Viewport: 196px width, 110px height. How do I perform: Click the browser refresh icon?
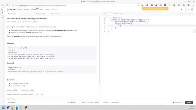pos(7,5)
